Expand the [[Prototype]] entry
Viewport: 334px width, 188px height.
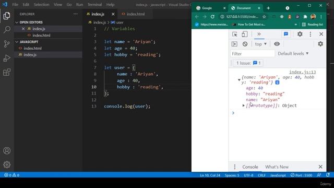pos(244,105)
